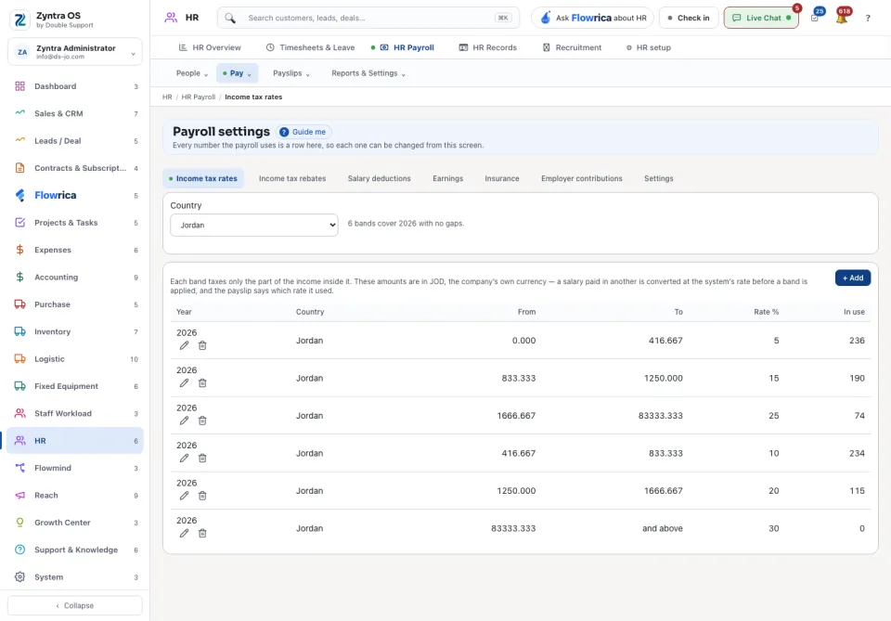Viewport: 891px width, 621px height.
Task: Edit the 2026 band with rate 30
Action: [x=184, y=533]
